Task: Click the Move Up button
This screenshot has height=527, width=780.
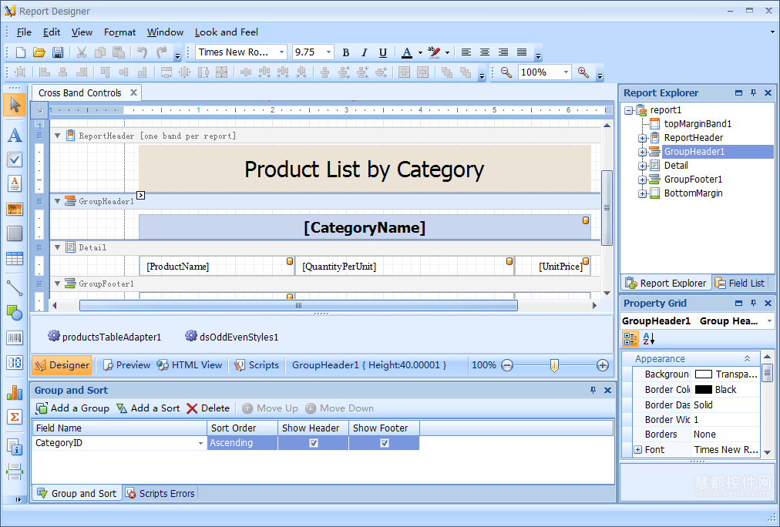Action: pyautogui.click(x=270, y=408)
